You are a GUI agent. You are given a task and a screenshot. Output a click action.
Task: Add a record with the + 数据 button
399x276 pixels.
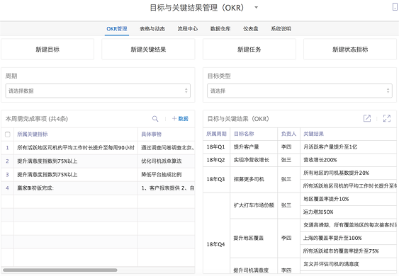point(180,119)
